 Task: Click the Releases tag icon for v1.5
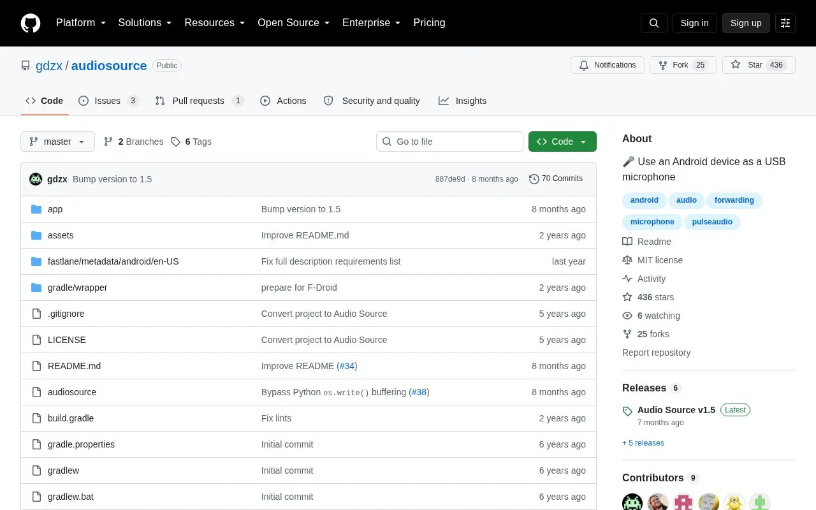(627, 411)
